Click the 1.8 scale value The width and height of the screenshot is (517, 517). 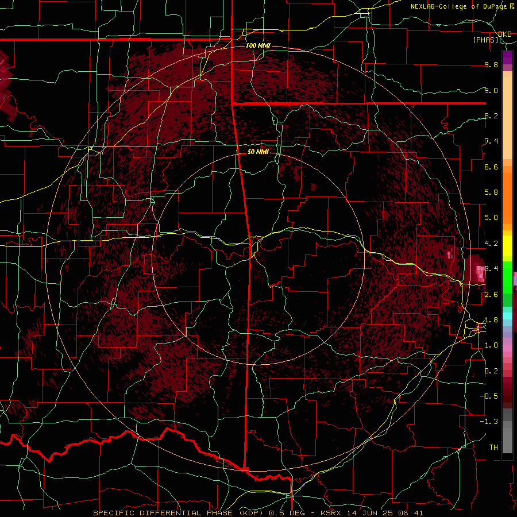(491, 320)
